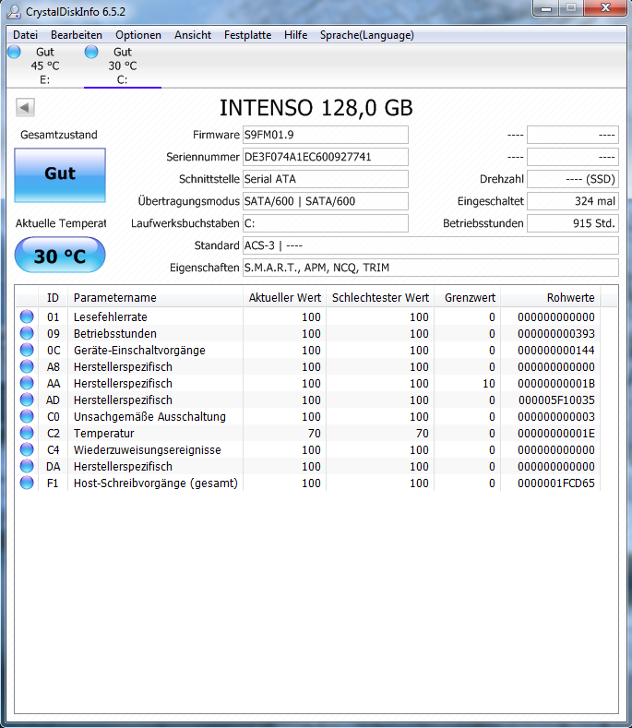Open the Festplatte menu
This screenshot has width=632, height=728.
(x=247, y=35)
